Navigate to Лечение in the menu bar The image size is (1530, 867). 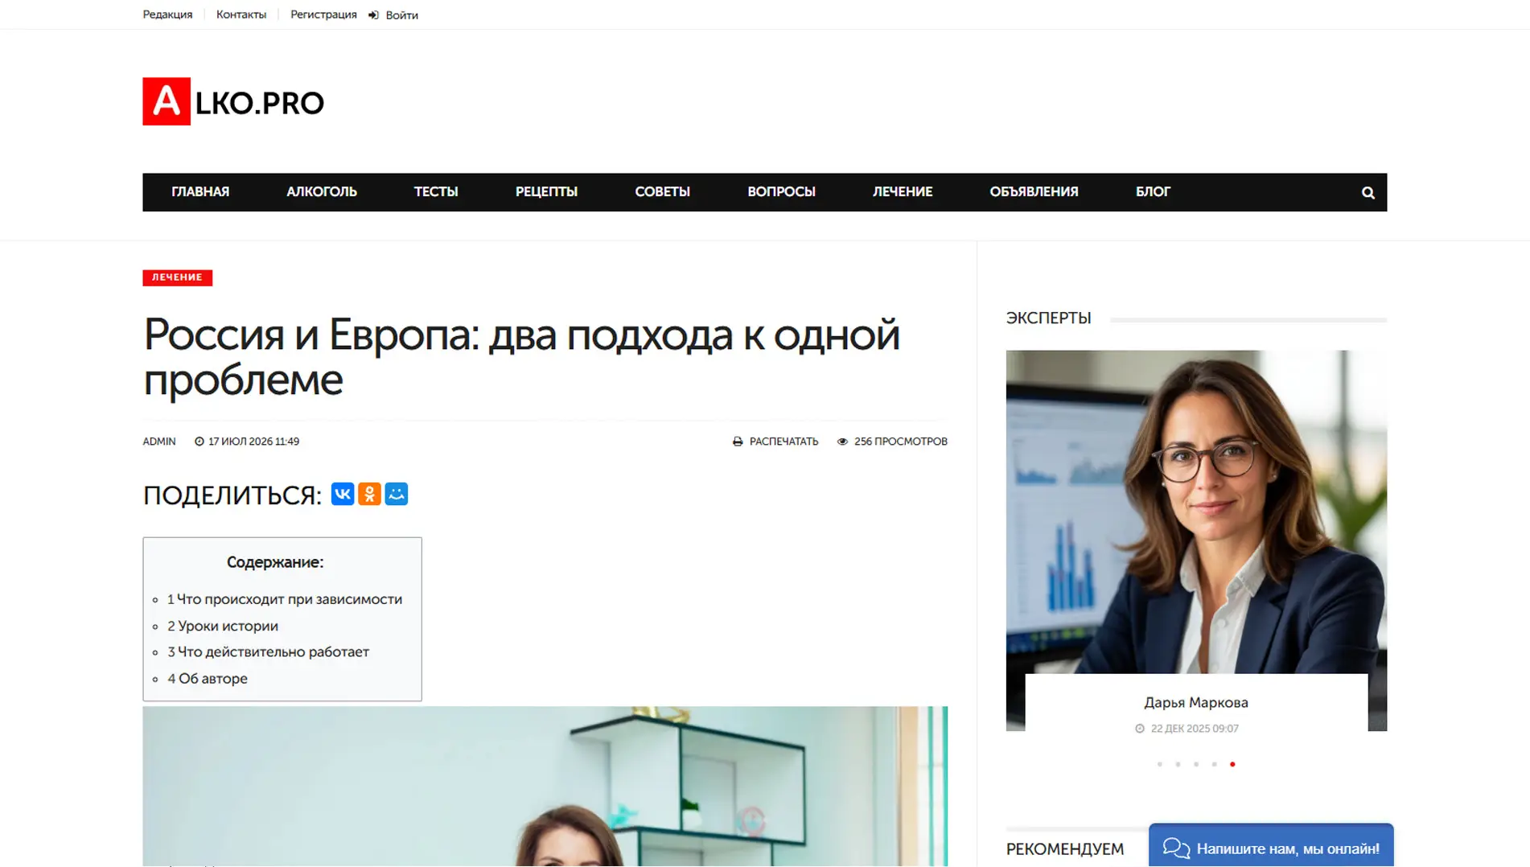pyautogui.click(x=903, y=192)
